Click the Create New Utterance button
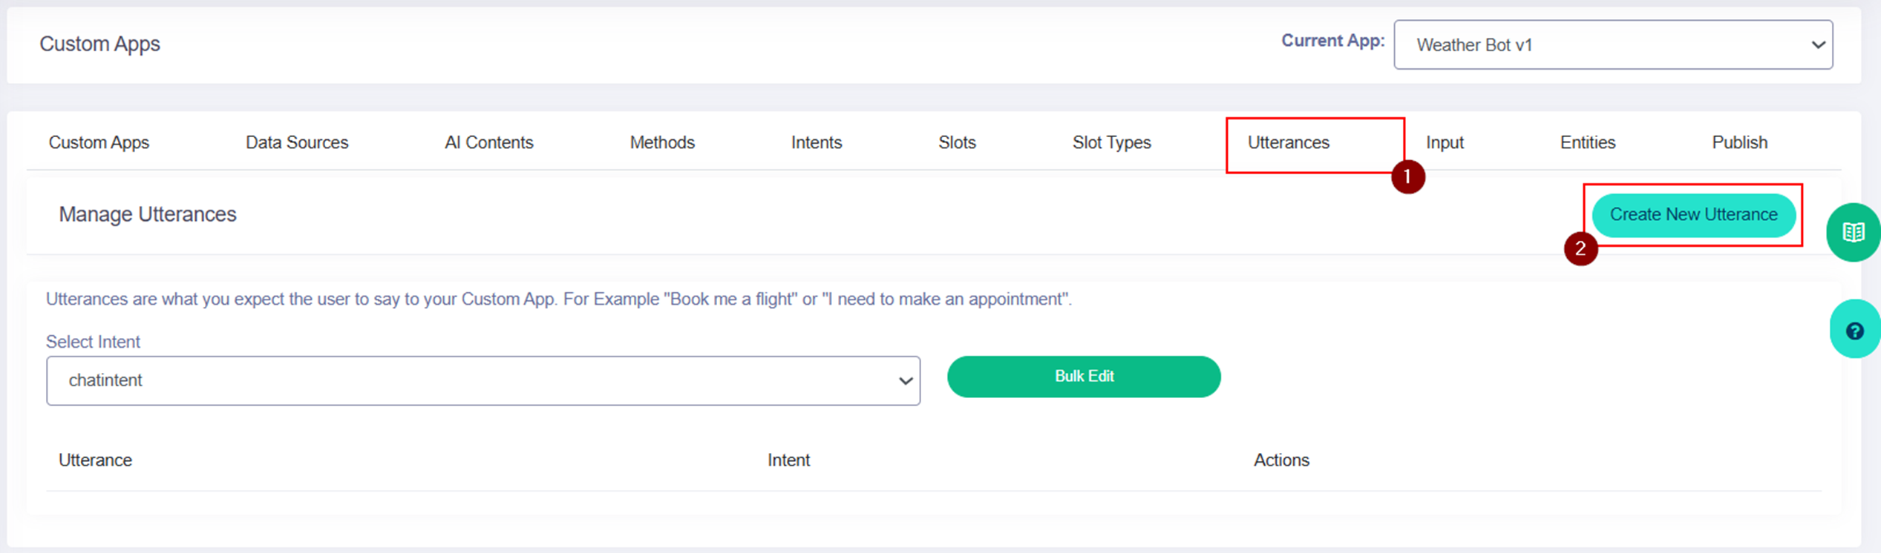The height and width of the screenshot is (553, 1881). click(1693, 215)
